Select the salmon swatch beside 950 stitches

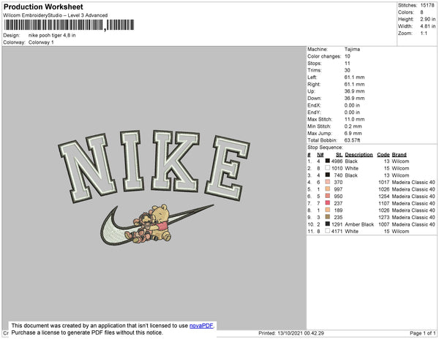pos(327,196)
